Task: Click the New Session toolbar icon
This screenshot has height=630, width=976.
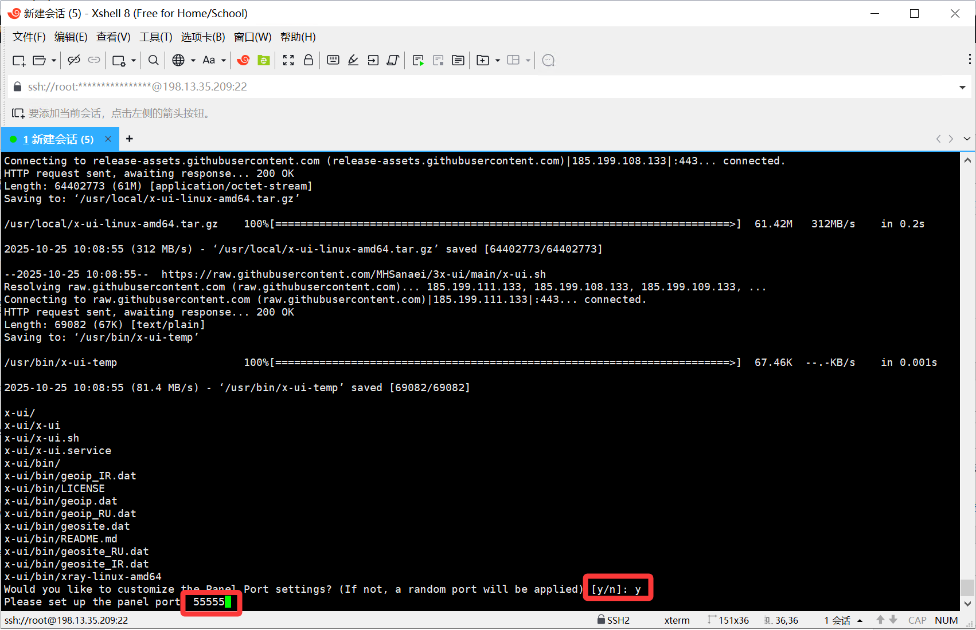Action: [x=18, y=60]
